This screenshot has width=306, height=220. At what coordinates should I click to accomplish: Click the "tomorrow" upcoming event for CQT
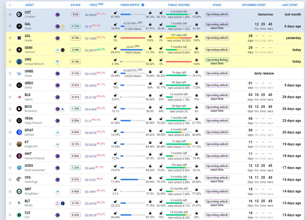pyautogui.click(x=265, y=15)
